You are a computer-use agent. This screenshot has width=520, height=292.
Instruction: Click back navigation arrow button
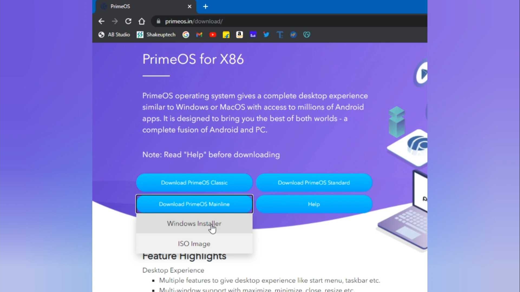pos(102,21)
